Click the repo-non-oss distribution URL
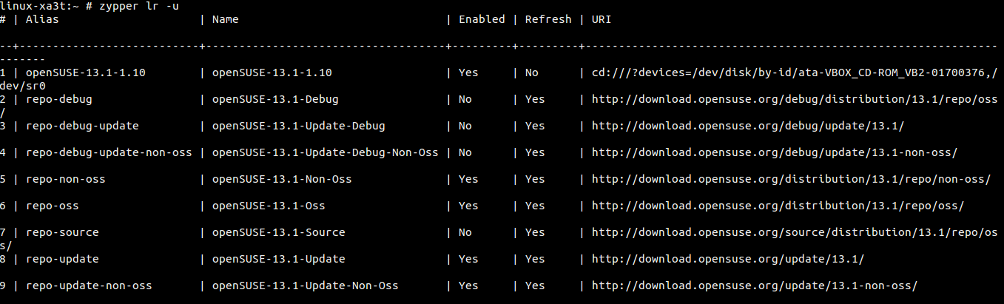Screen dimensions: 1004x304 (x=791, y=179)
